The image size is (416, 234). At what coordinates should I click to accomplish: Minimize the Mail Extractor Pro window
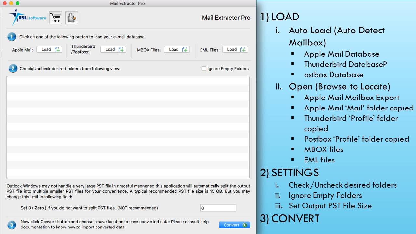click(11, 3)
